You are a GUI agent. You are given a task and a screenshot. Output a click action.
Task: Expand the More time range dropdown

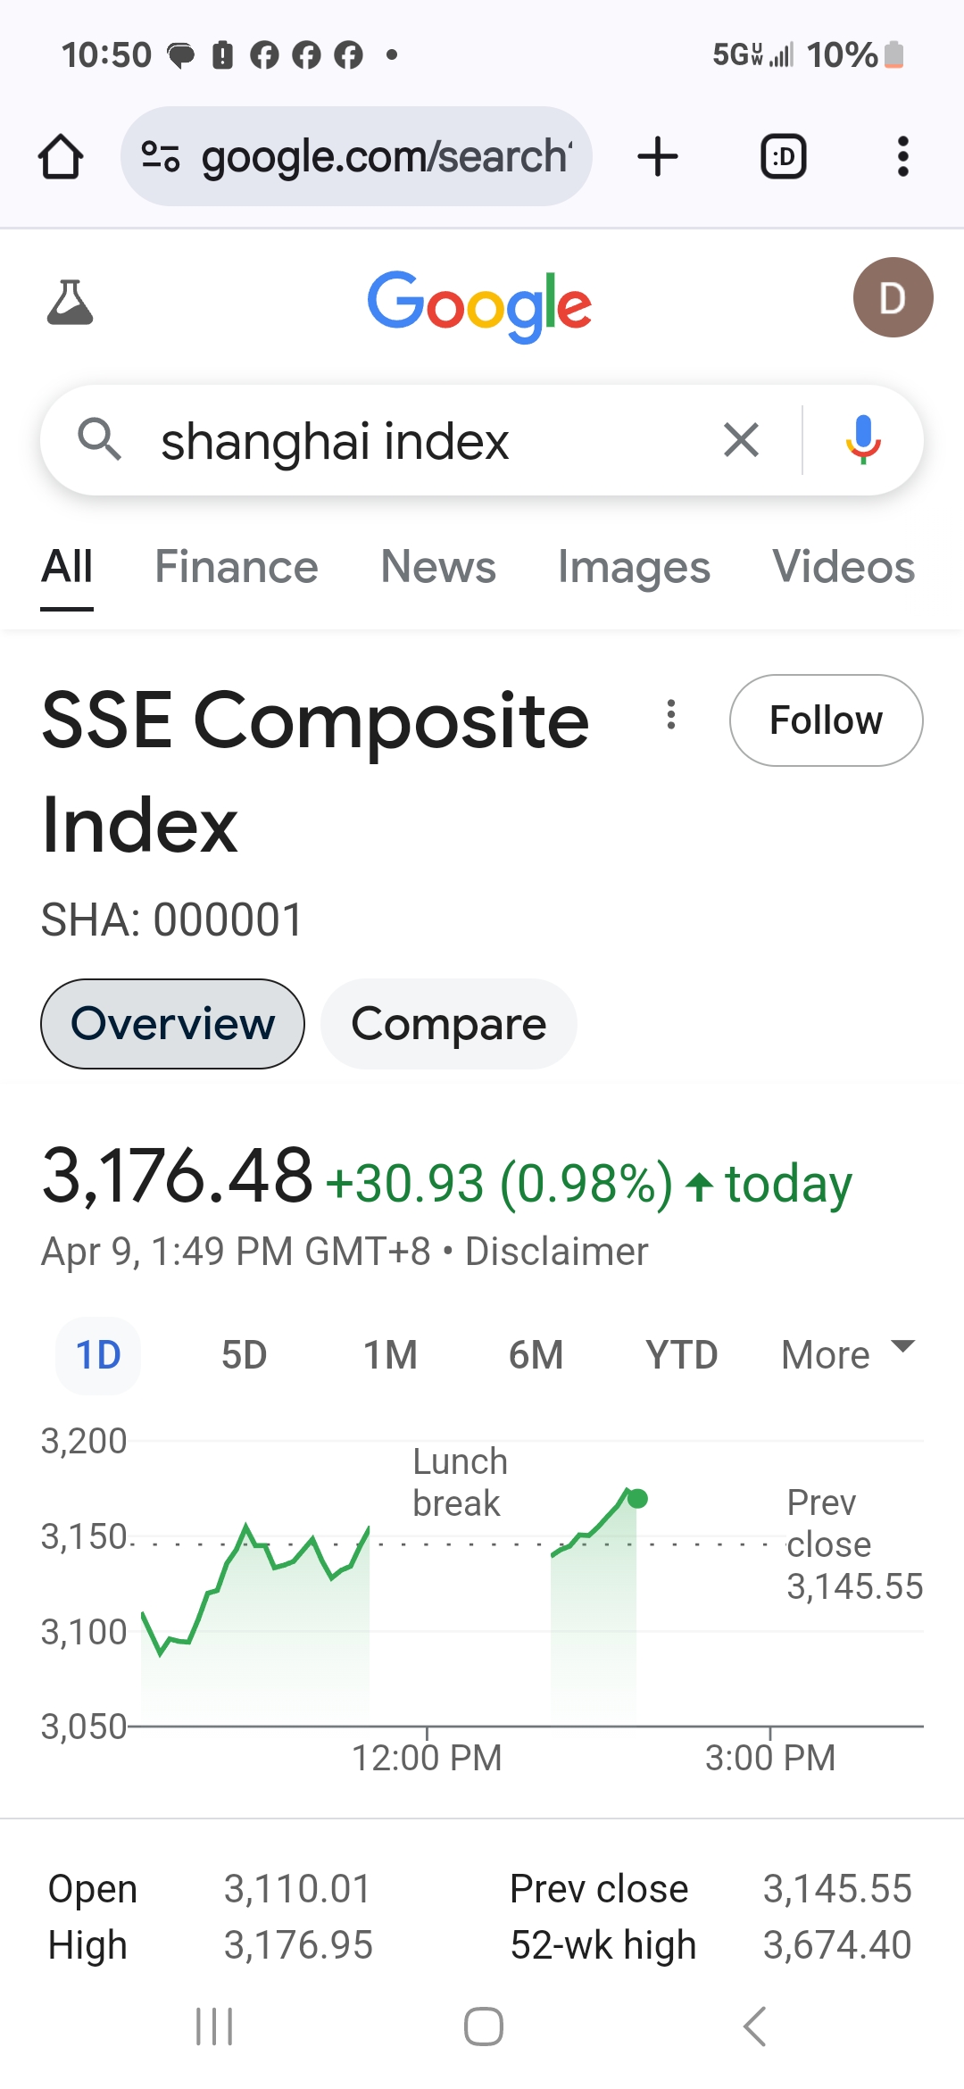coord(848,1355)
